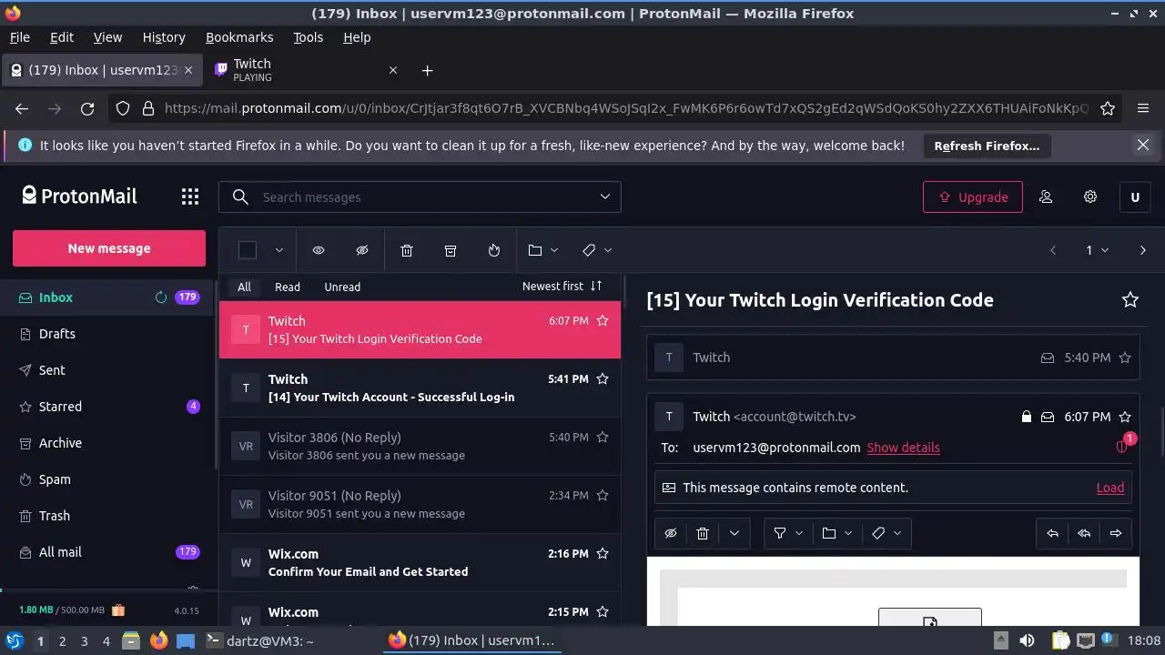1165x655 pixels.
Task: Mark as unread crossed-eye icon in list toolbar
Action: pyautogui.click(x=362, y=250)
